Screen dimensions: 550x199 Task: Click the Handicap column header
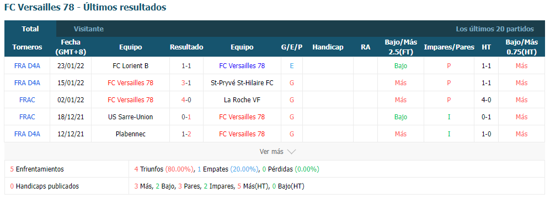(x=328, y=47)
